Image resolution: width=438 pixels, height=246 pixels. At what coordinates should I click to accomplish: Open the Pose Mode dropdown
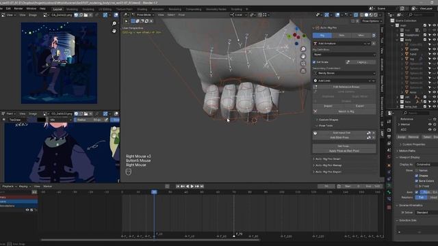tap(143, 15)
